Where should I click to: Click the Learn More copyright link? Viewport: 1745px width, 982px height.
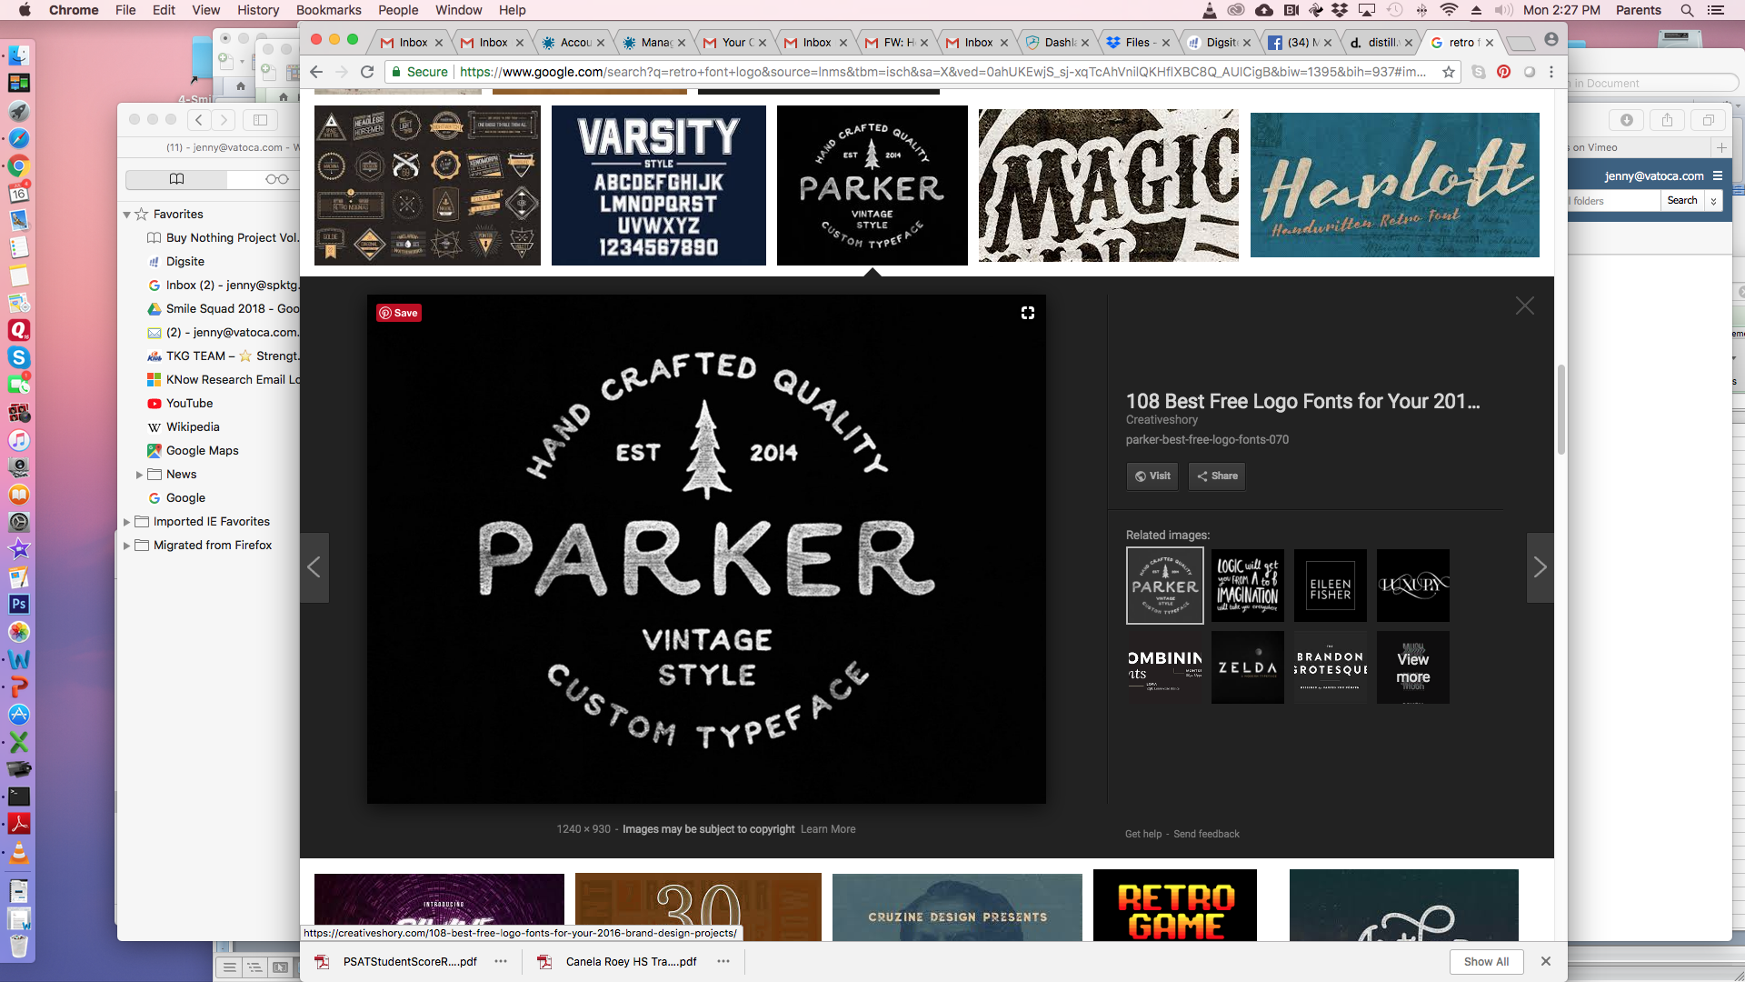827,829
